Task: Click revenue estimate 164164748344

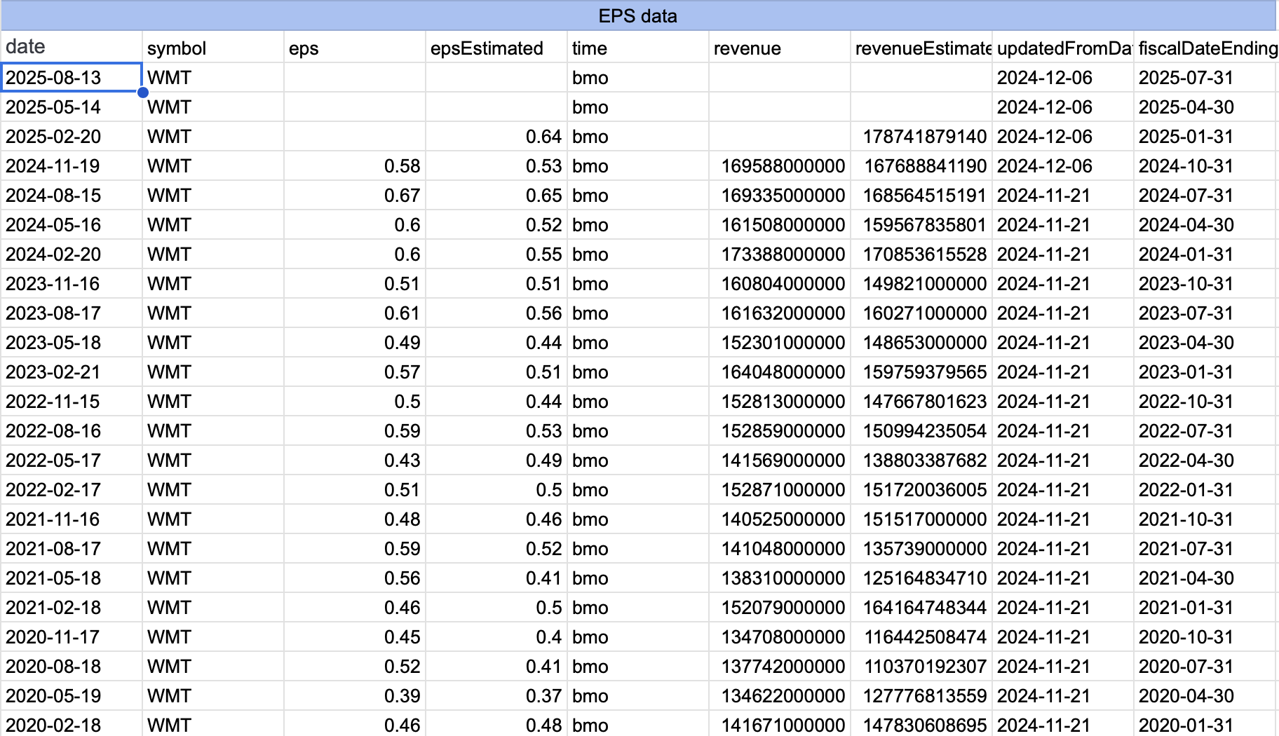Action: (921, 607)
